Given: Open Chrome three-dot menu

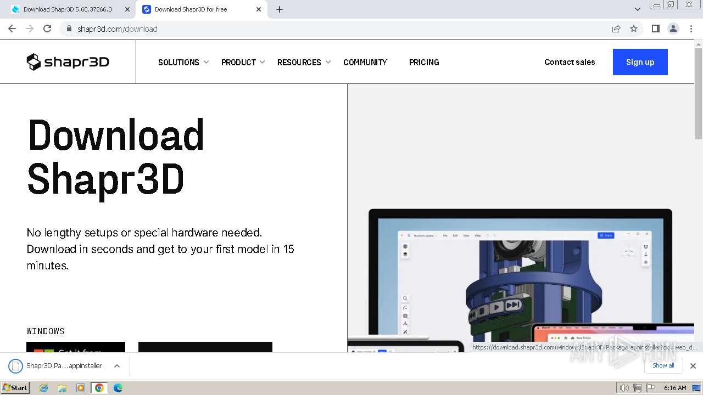Looking at the screenshot, I should pos(691,29).
